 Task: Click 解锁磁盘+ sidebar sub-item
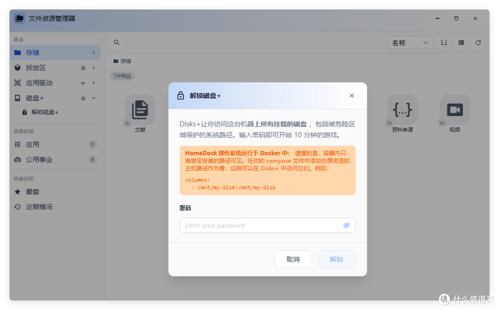point(40,112)
